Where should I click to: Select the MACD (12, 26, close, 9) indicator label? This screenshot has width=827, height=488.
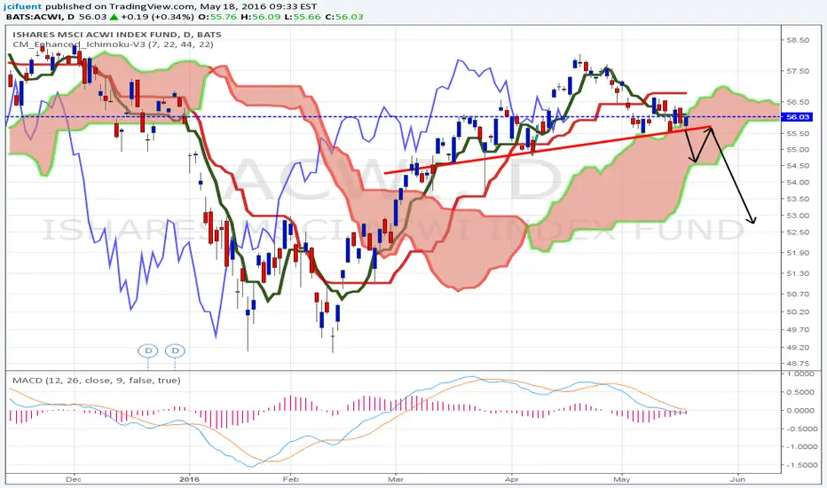pyautogui.click(x=96, y=381)
